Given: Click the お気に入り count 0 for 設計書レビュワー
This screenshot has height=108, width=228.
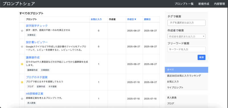Looking at the screenshot, I should coord(99,47).
